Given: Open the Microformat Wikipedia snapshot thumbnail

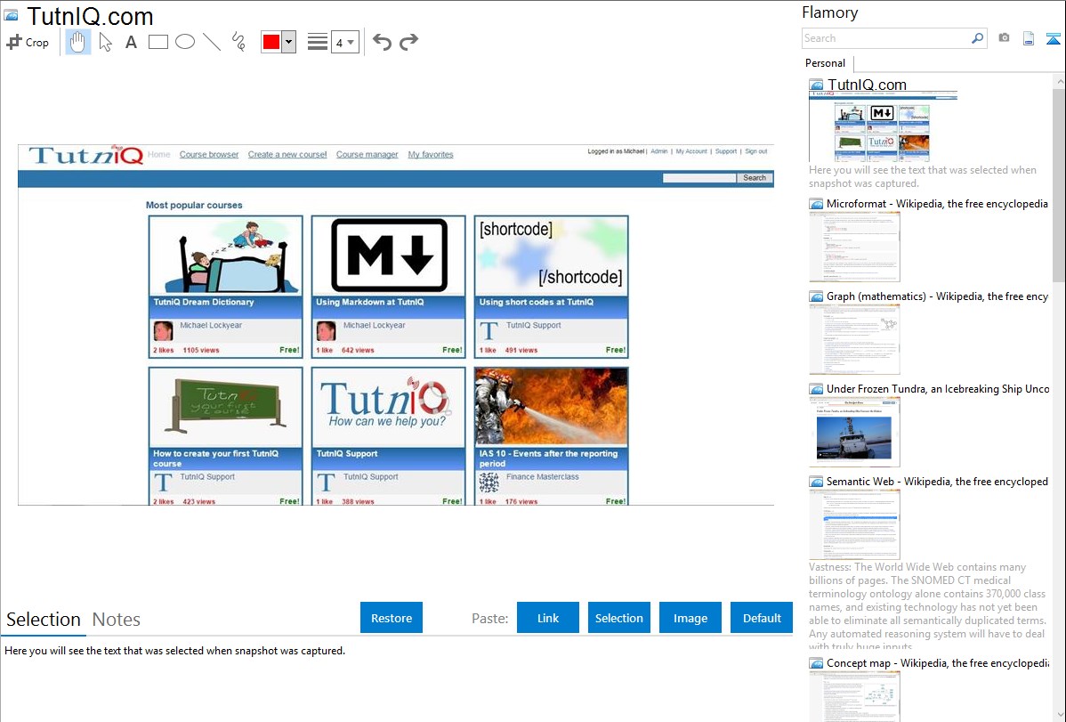Looking at the screenshot, I should [854, 247].
